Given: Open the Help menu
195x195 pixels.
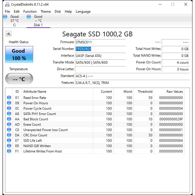Looking at the screenshot, I should click(68, 12).
